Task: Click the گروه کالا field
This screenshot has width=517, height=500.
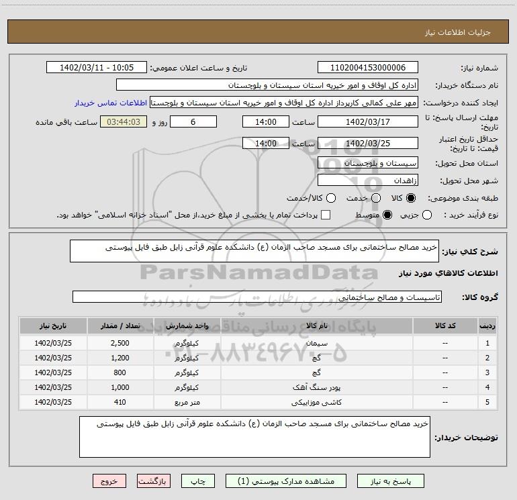Action: pyautogui.click(x=257, y=297)
